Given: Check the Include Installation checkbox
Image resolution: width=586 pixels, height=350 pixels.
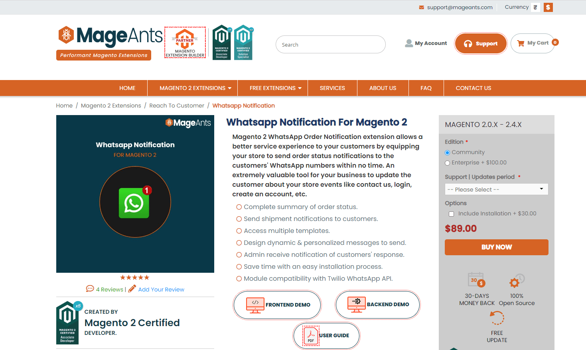Looking at the screenshot, I should [451, 214].
